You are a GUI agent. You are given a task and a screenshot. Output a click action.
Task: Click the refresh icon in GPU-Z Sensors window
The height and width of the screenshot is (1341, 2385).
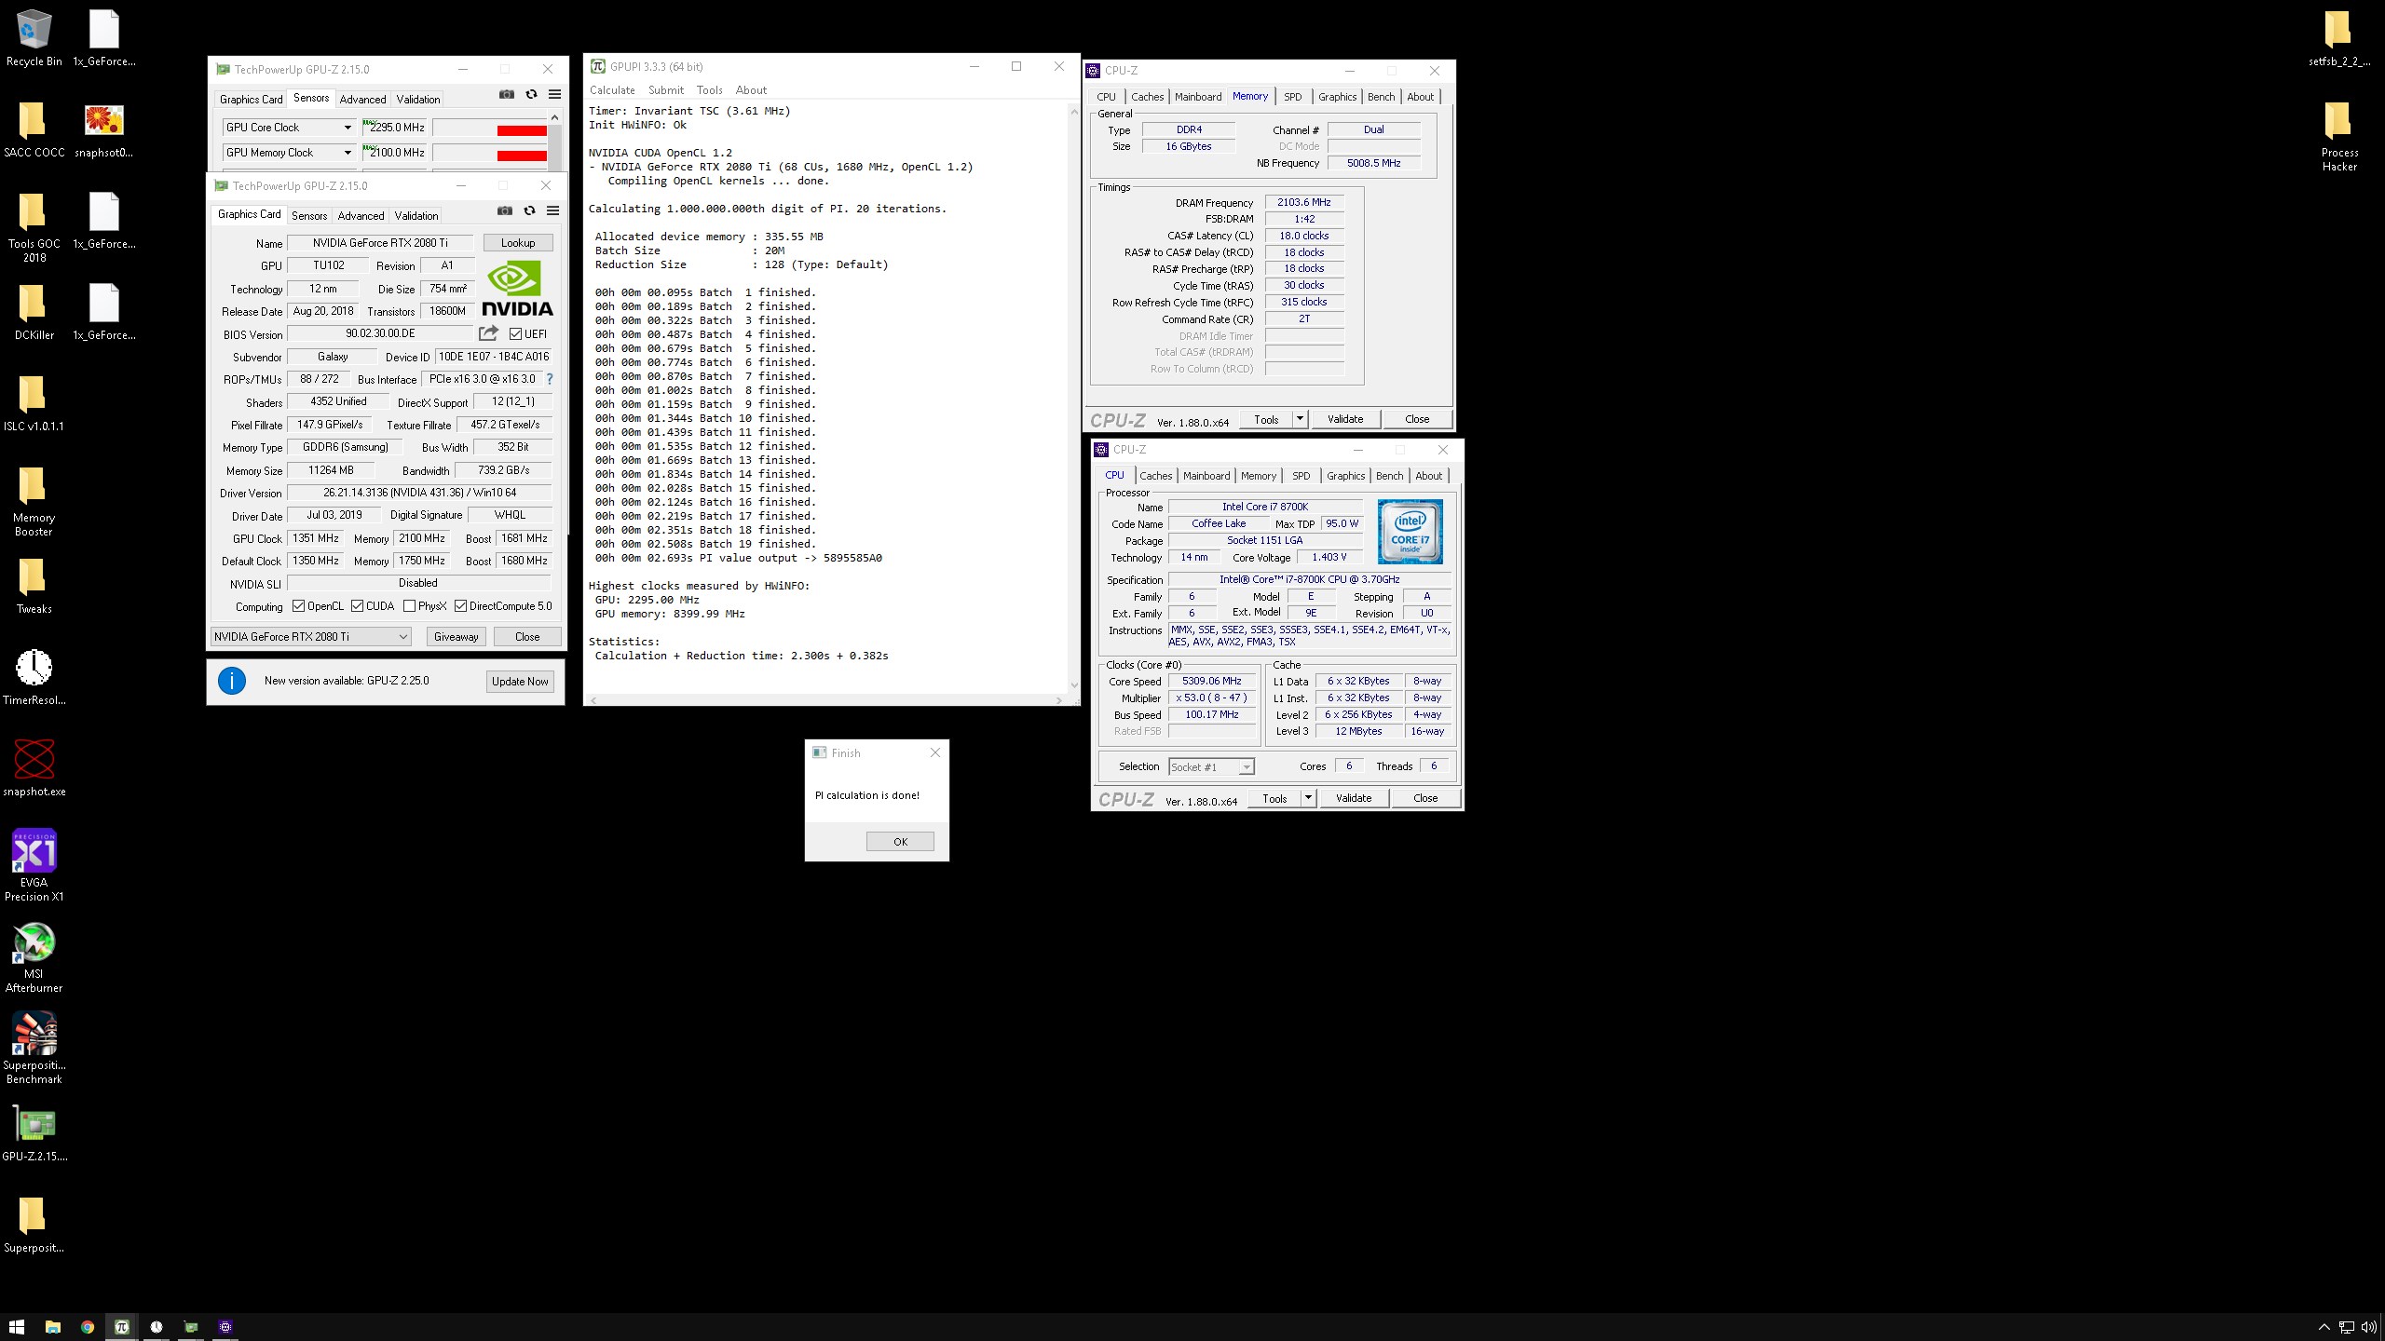(x=531, y=94)
